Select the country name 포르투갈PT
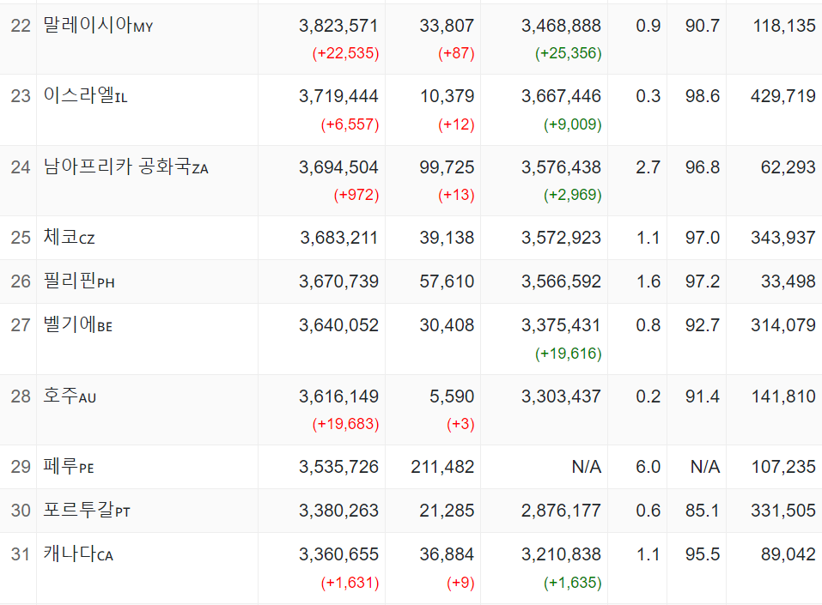 [87, 511]
